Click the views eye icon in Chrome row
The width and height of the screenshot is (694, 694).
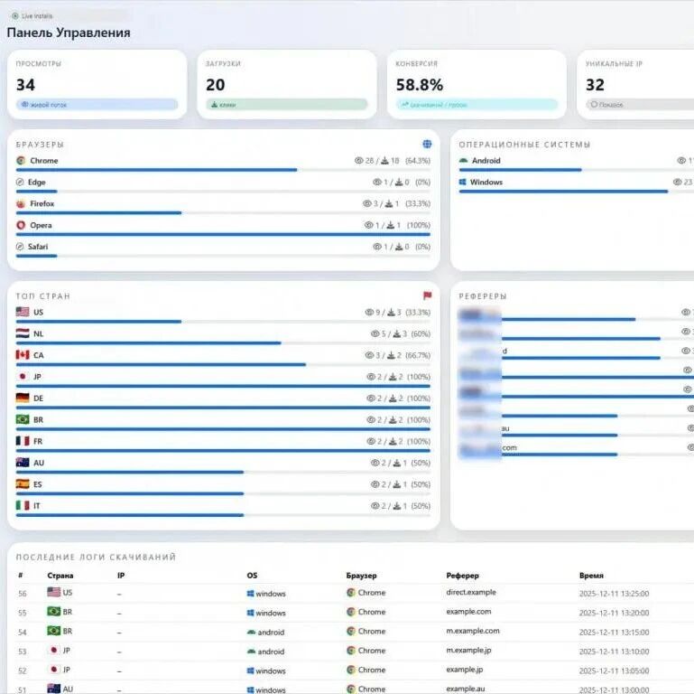point(359,161)
